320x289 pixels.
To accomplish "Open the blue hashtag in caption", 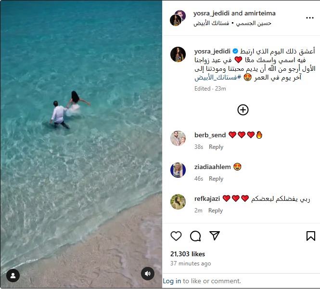I will point(218,78).
